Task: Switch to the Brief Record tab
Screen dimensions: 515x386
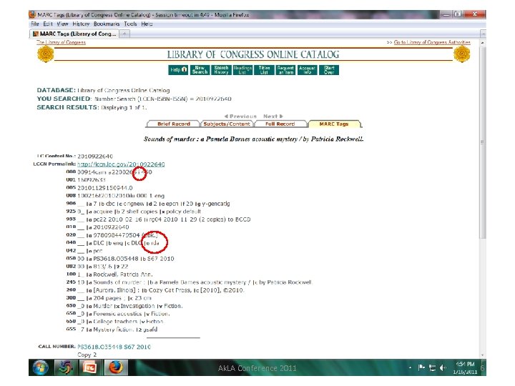Action: 173,124
